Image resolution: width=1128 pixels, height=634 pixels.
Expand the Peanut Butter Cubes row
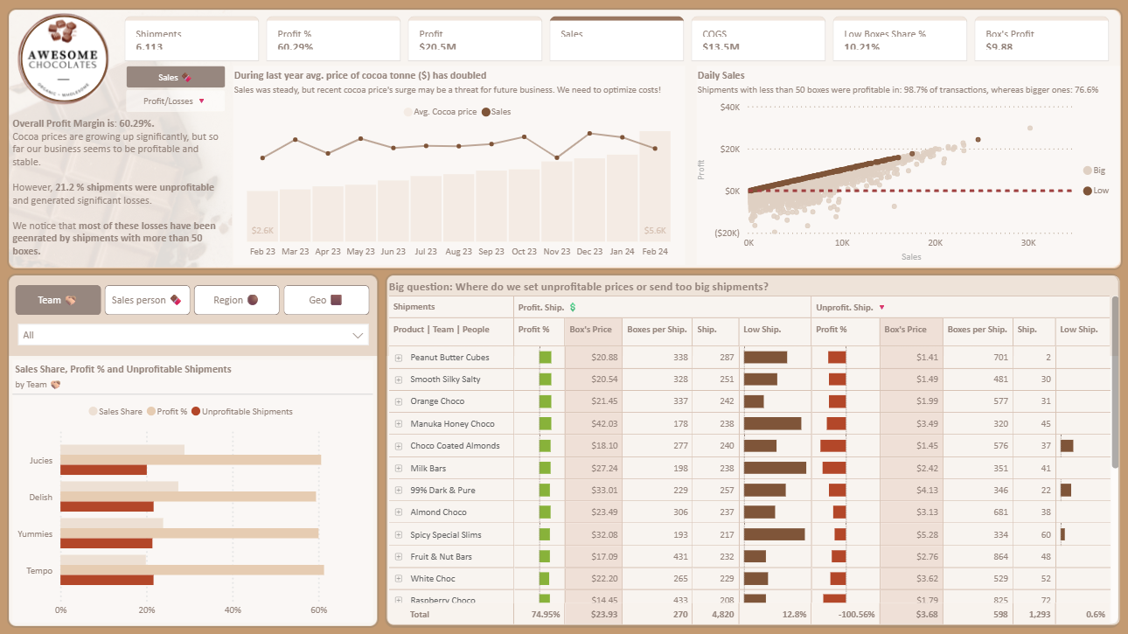pos(399,358)
